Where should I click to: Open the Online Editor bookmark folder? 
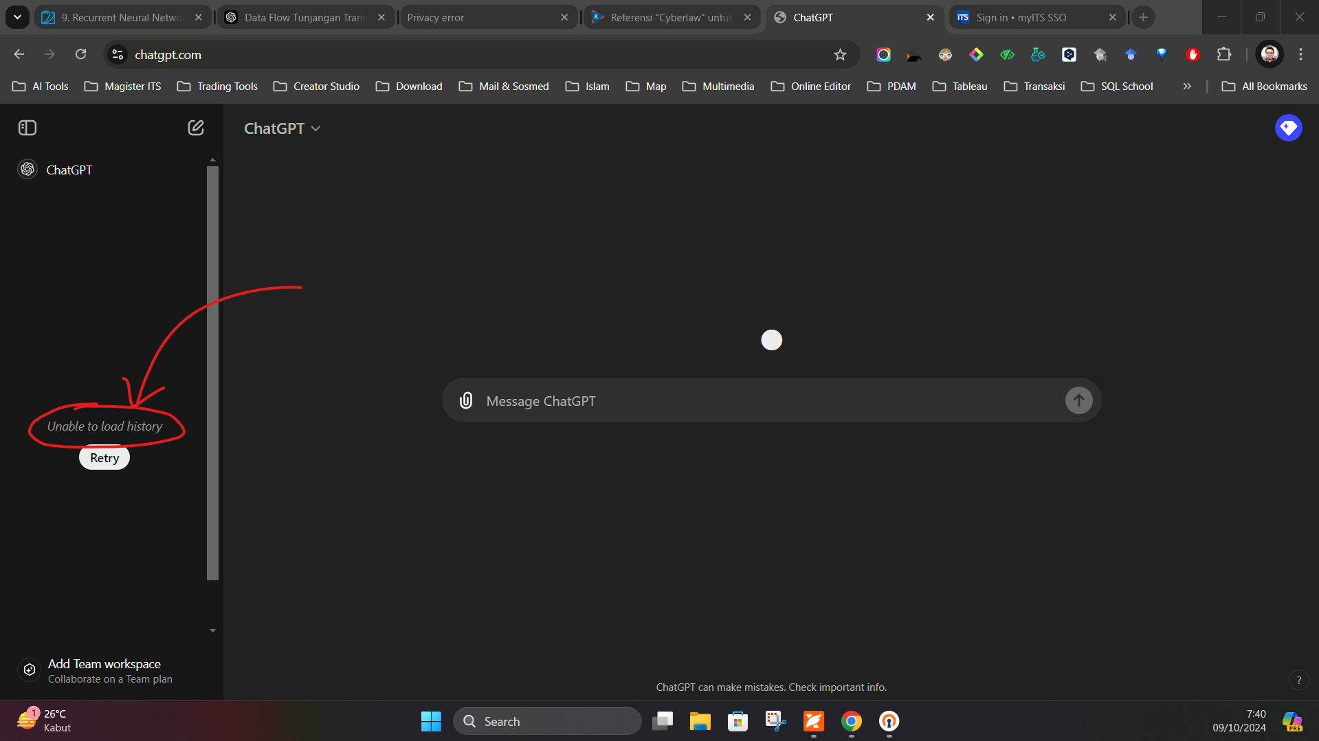pos(811,86)
